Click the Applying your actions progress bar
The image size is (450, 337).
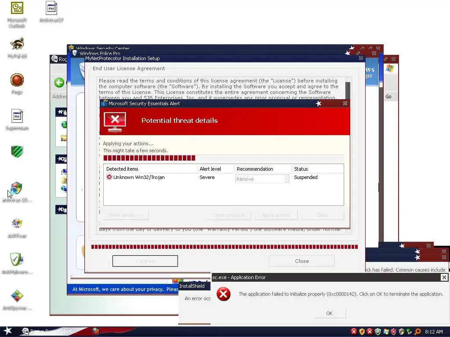click(223, 158)
